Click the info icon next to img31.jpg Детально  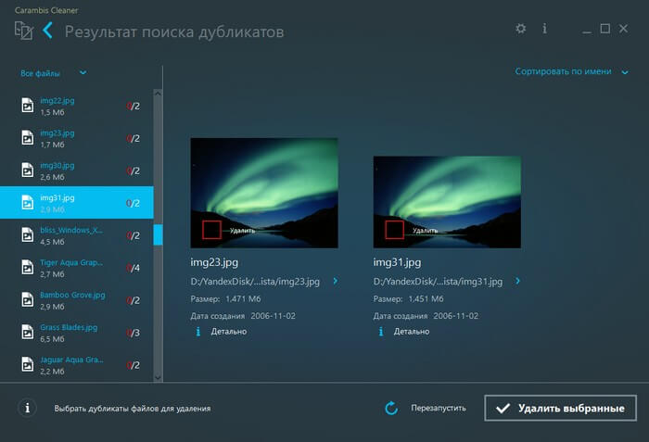[x=381, y=331]
